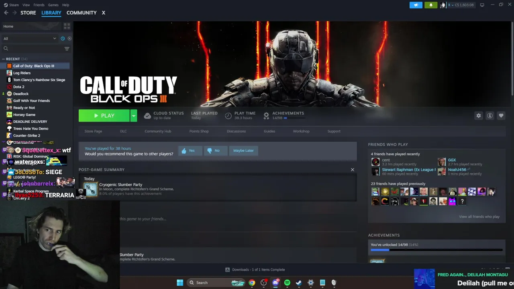
Task: Add game to favorites with heart icon
Action: click(501, 116)
